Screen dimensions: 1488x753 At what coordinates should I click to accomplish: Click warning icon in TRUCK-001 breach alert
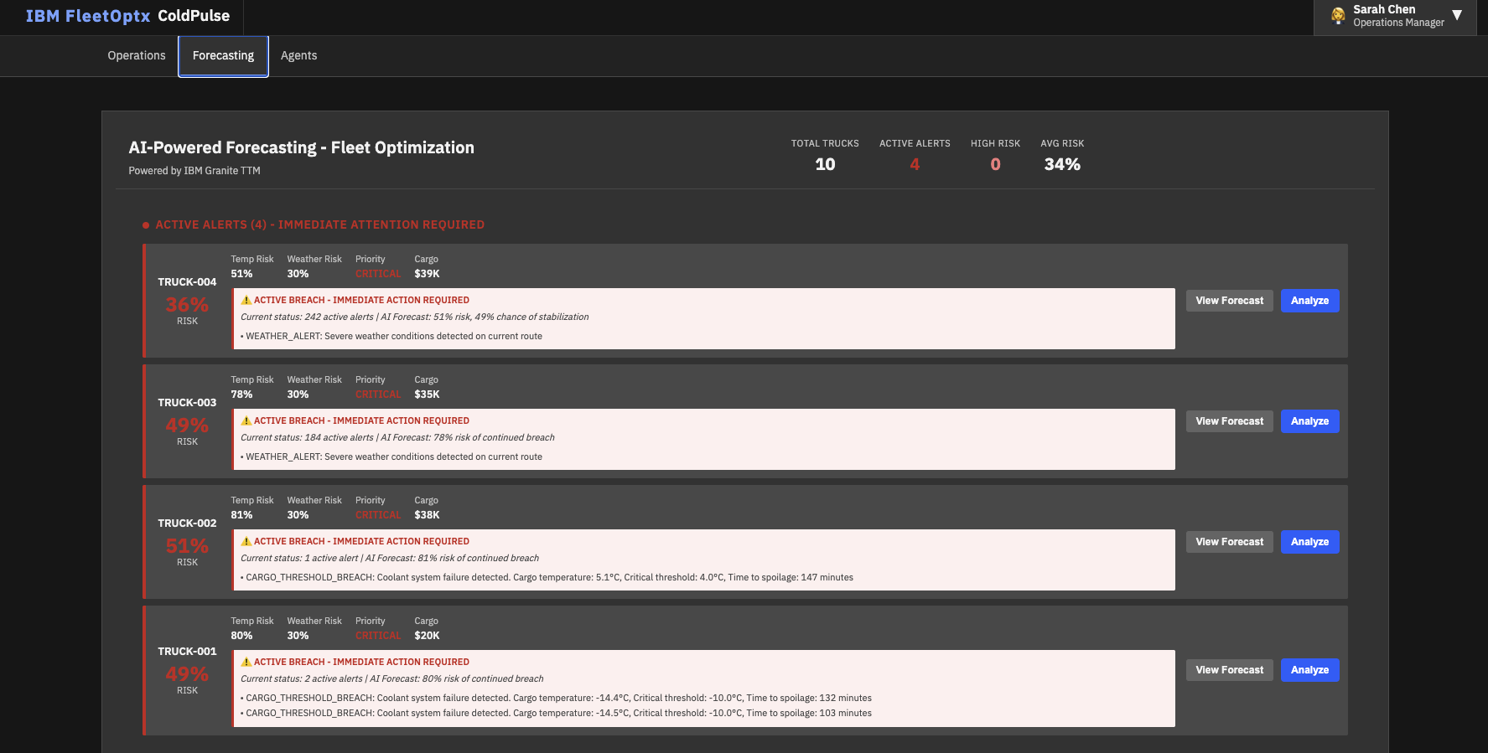[246, 662]
